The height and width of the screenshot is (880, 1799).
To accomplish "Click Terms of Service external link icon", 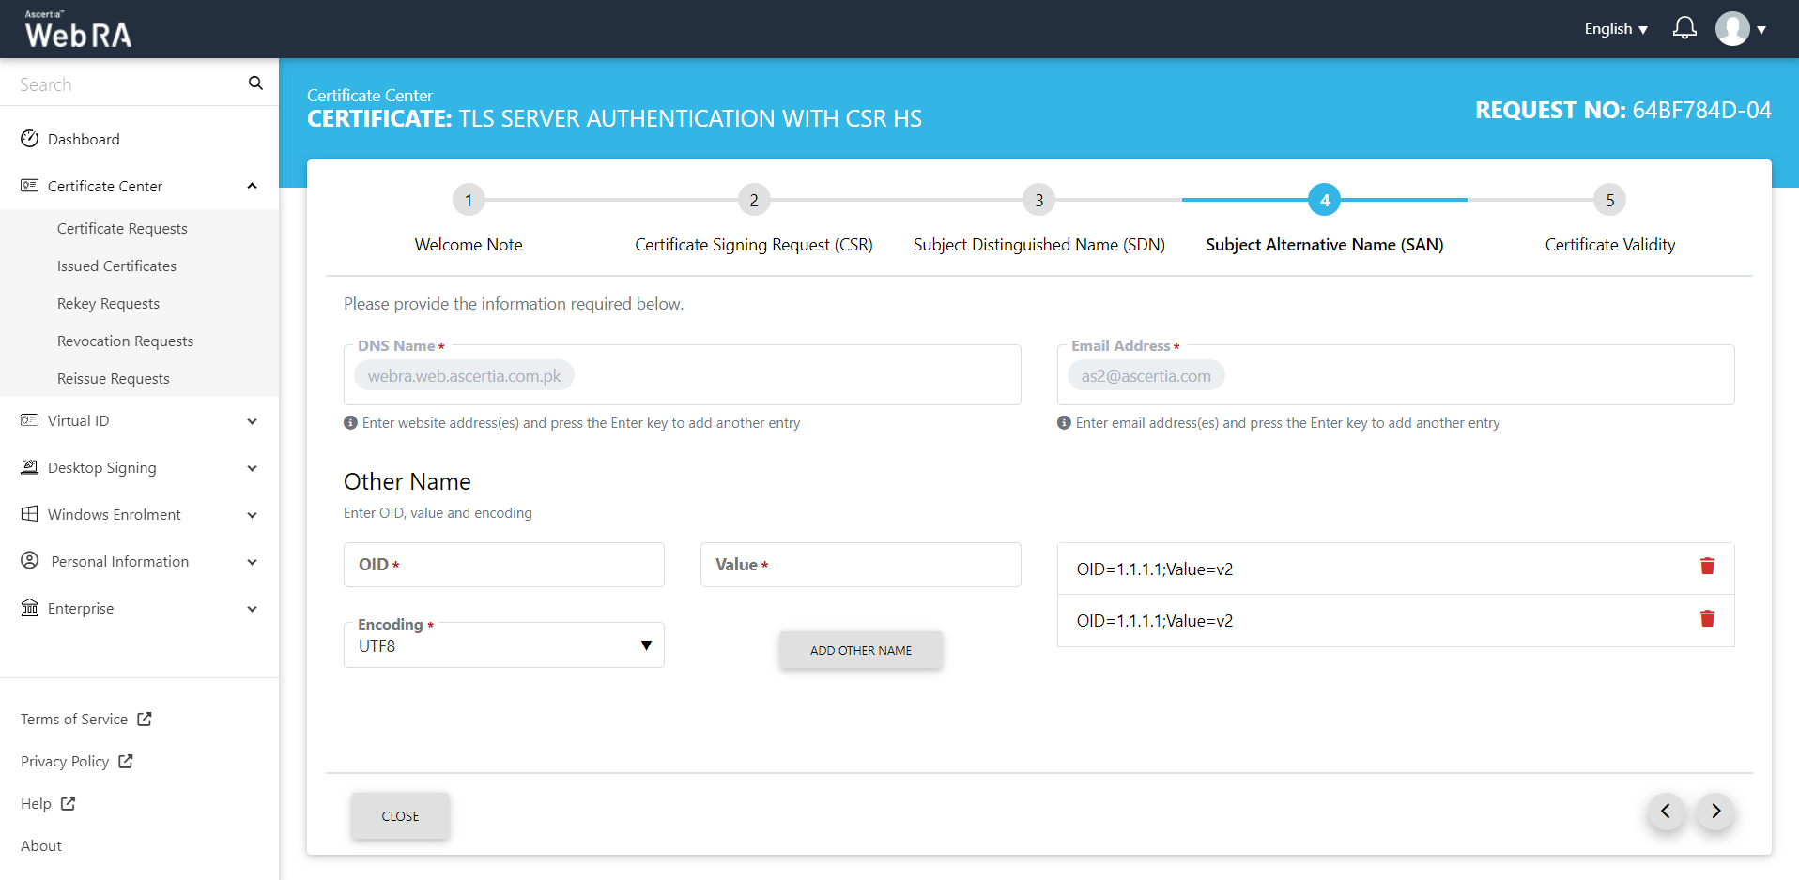I will pos(145,719).
